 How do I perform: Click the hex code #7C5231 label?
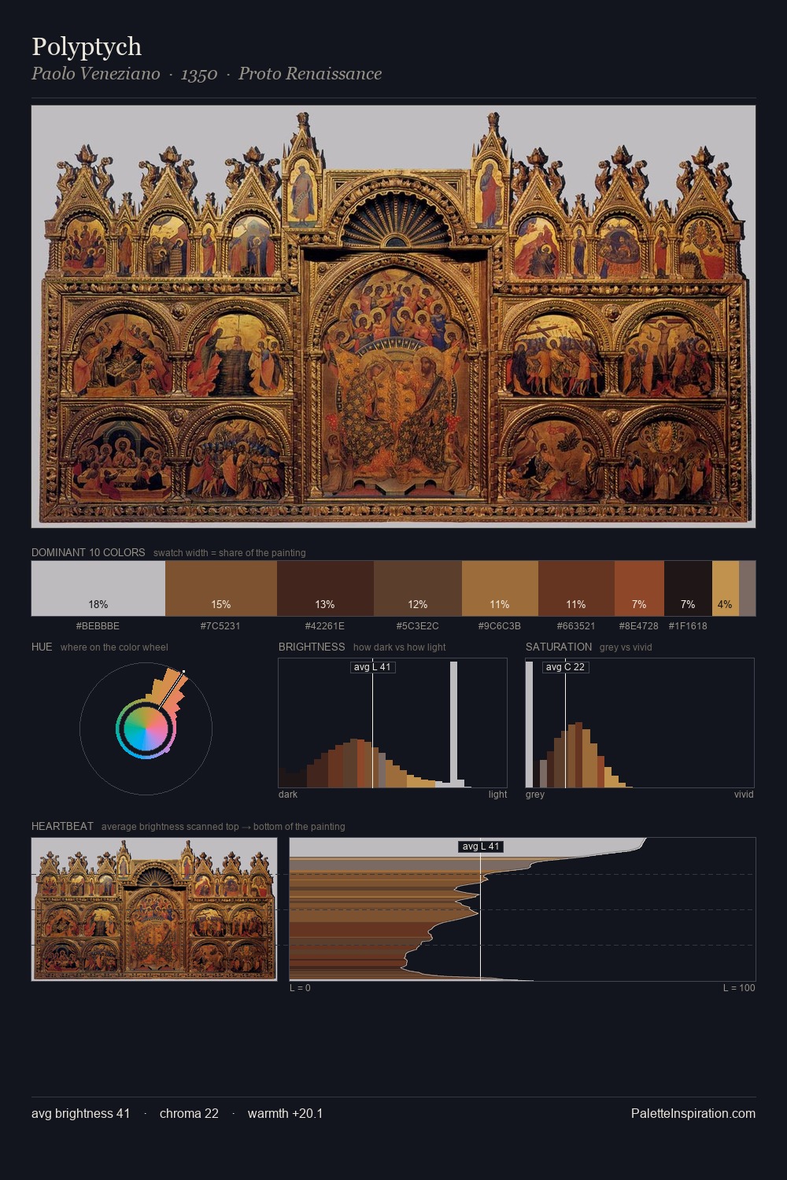pos(221,626)
